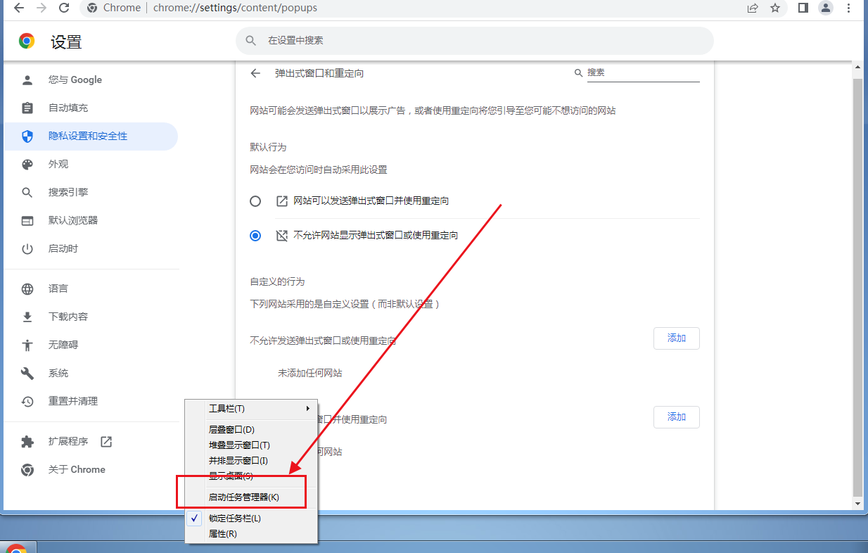Select 启动任务管理器(K) in context menu
This screenshot has height=553, width=868.
251,497
